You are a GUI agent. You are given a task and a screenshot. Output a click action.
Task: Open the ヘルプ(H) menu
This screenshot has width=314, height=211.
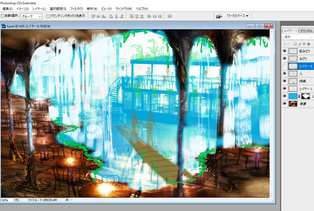142,9
